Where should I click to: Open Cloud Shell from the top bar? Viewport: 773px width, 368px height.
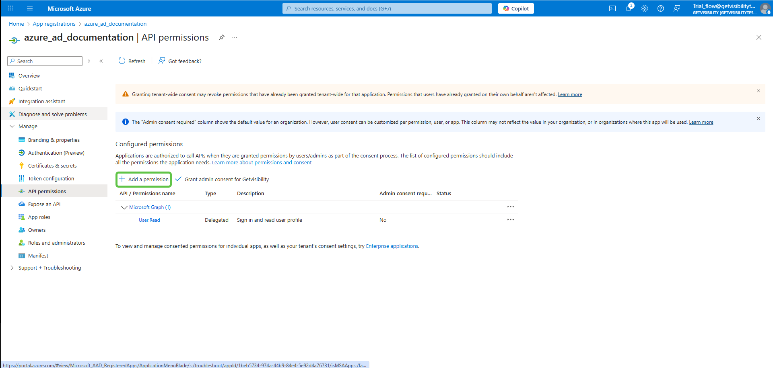pos(612,8)
